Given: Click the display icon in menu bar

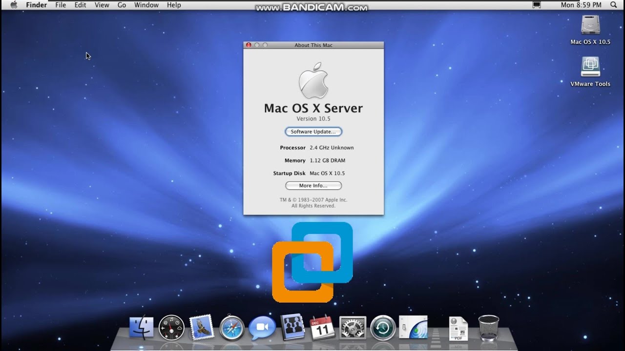Looking at the screenshot, I should point(537,5).
